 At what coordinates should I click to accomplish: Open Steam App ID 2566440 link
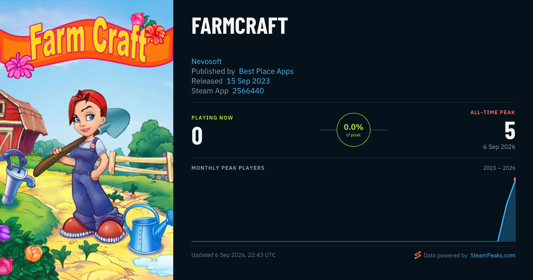(248, 91)
